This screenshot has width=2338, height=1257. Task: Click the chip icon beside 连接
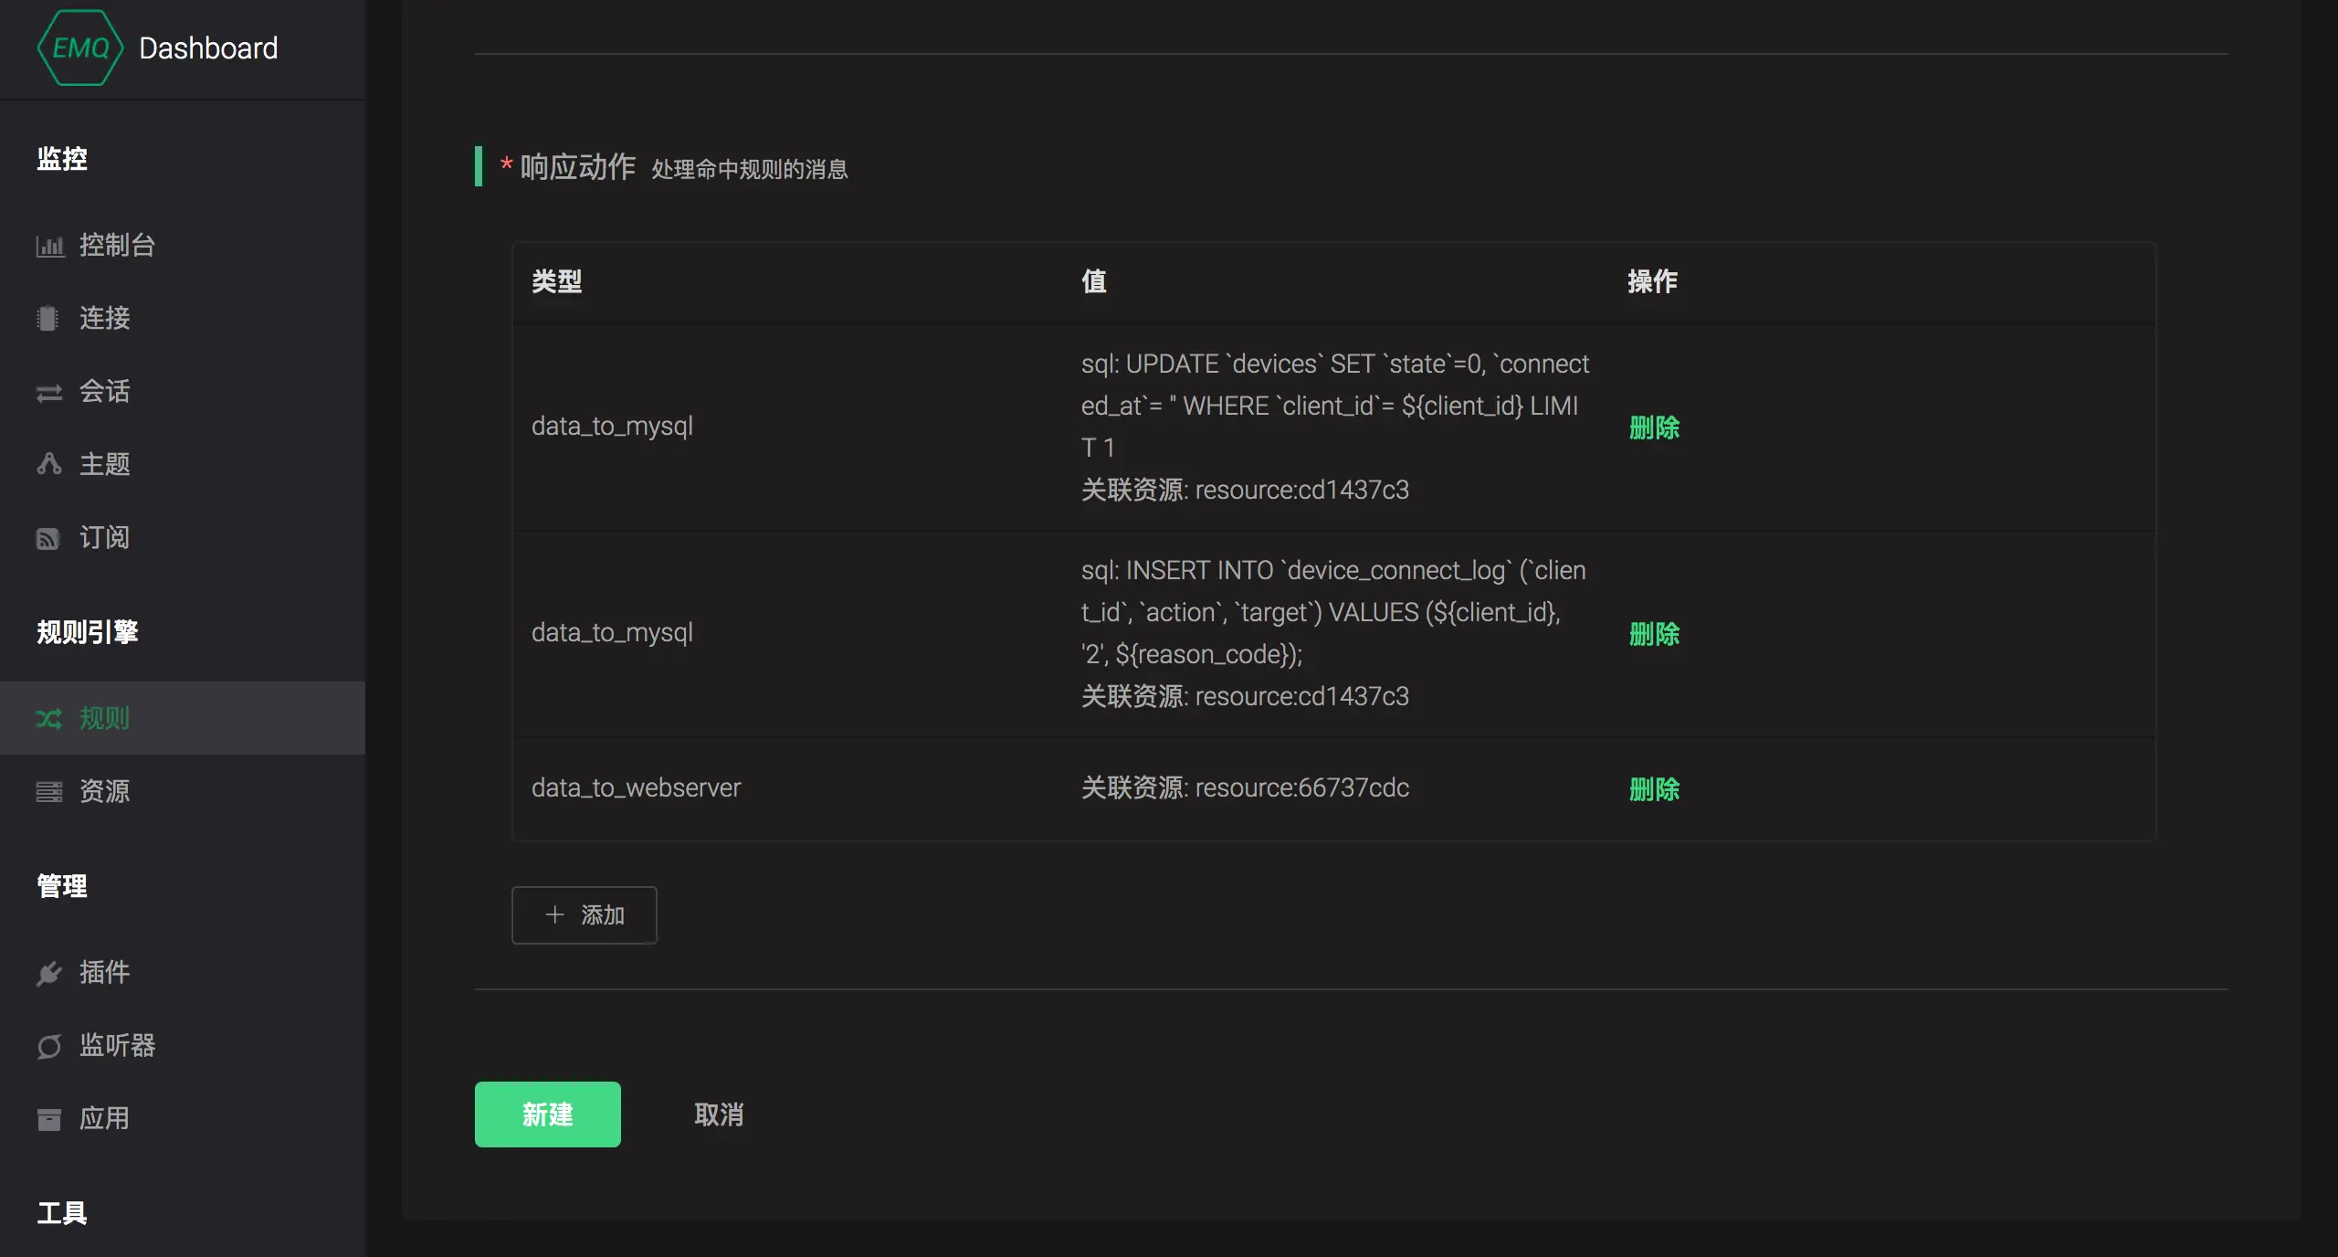coord(47,319)
